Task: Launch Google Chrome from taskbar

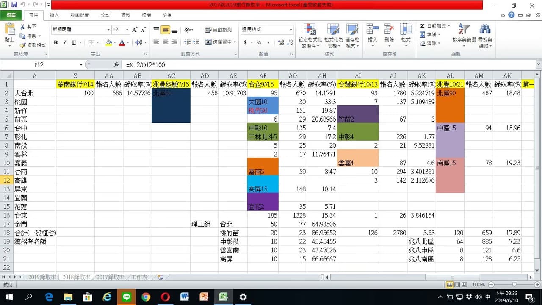Action: (146, 297)
